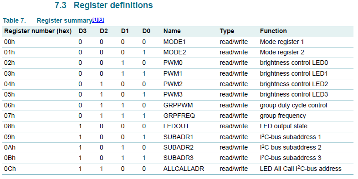Click the 'Type' column header

tap(227, 31)
